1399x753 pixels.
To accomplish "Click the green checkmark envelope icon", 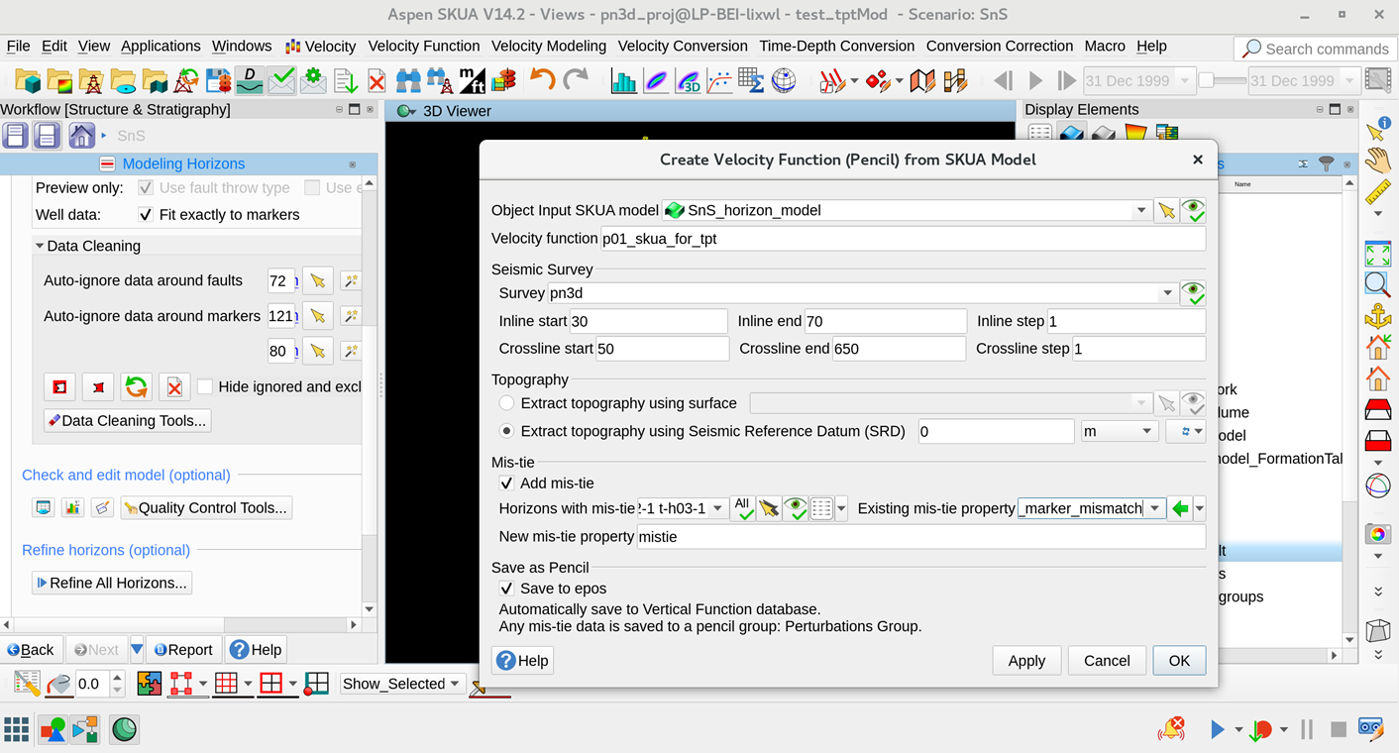I will point(281,80).
